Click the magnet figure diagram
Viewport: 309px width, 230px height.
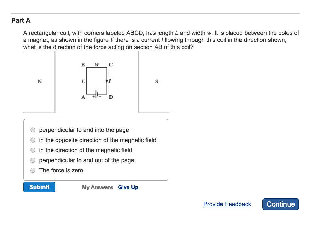pyautogui.click(x=97, y=81)
